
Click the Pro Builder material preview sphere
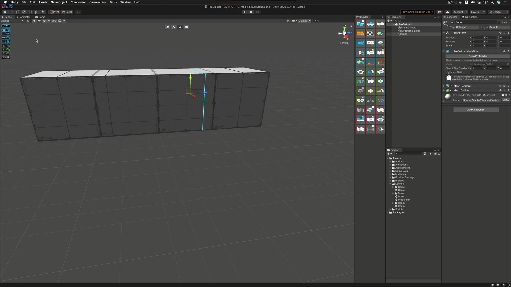click(x=447, y=97)
